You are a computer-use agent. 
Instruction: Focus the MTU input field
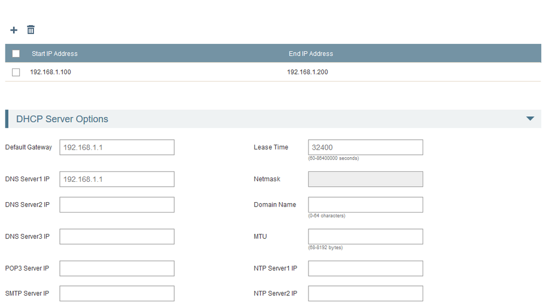tap(365, 237)
